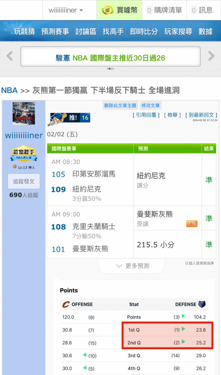
Task: Click the 推! baseball mascot recommend icon
Action: (x=57, y=118)
